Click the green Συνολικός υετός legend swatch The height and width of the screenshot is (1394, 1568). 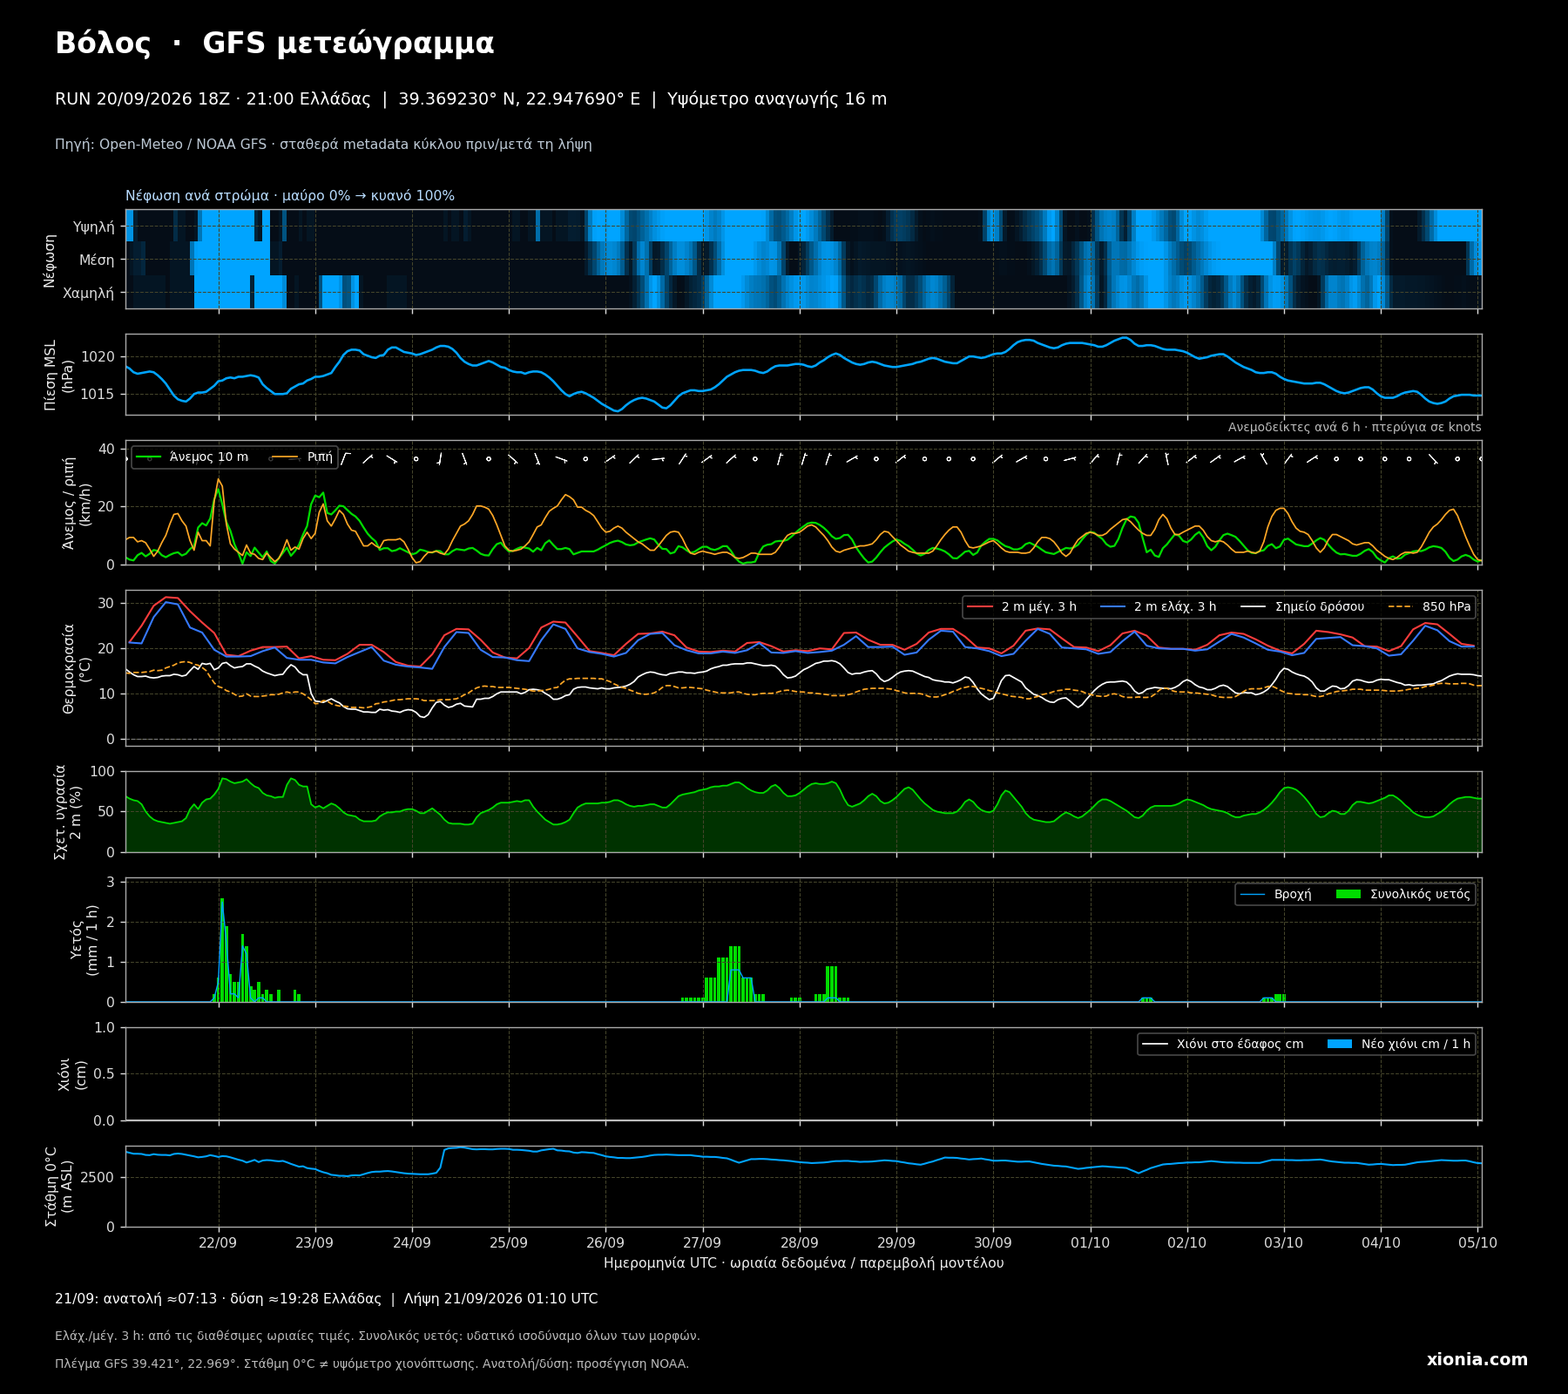pos(1348,894)
